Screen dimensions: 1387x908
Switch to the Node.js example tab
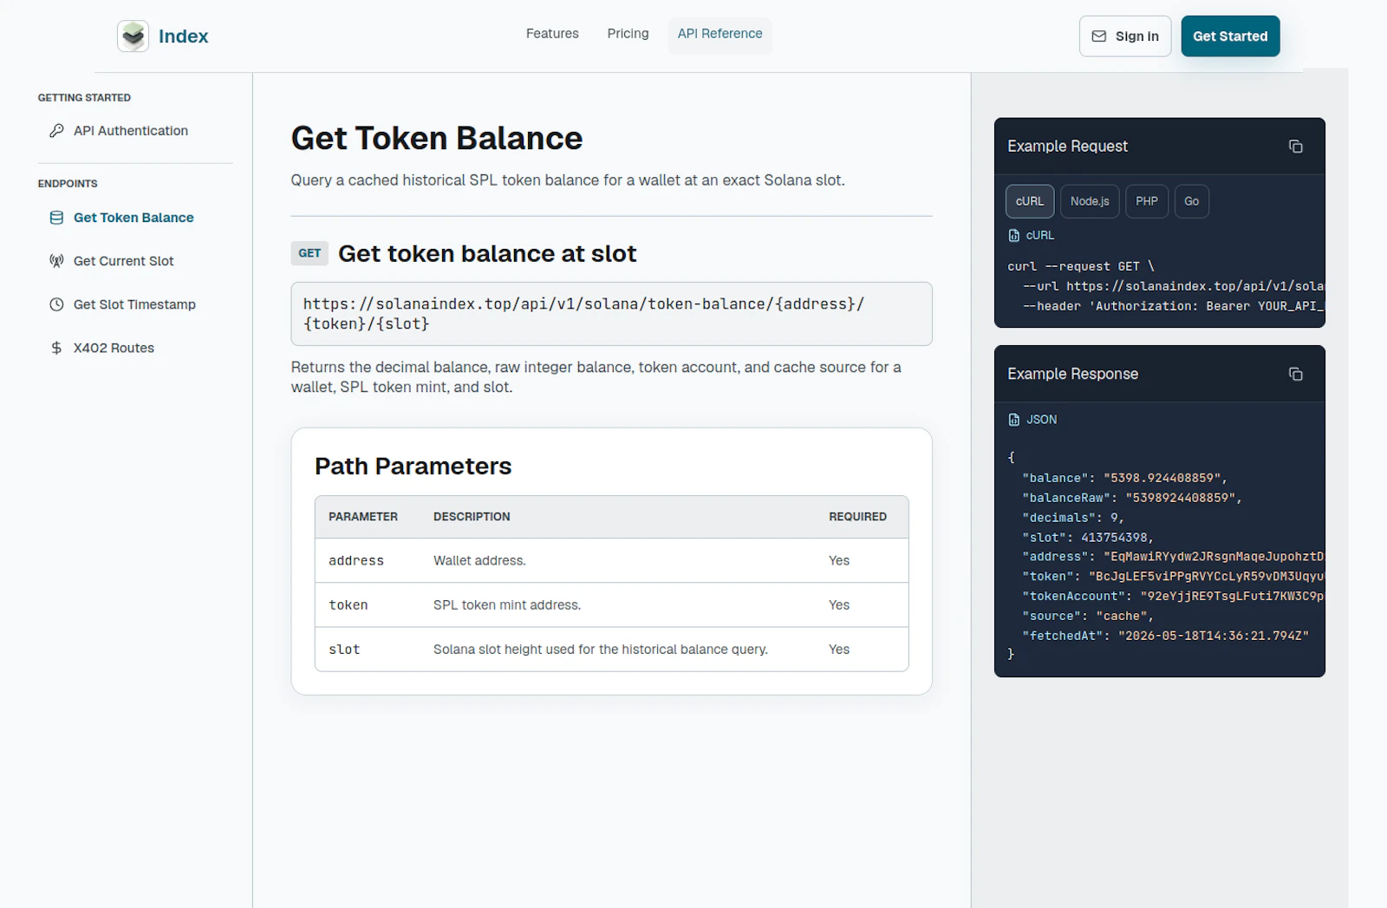coord(1090,201)
